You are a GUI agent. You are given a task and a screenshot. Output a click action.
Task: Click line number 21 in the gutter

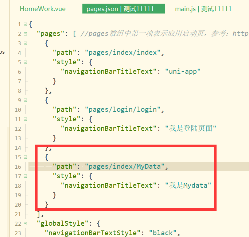(x=18, y=214)
